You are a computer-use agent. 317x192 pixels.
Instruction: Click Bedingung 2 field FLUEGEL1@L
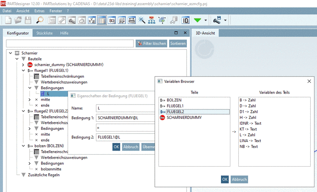[126, 137]
